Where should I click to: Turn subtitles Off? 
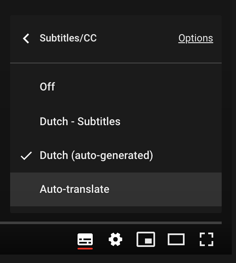[116, 87]
